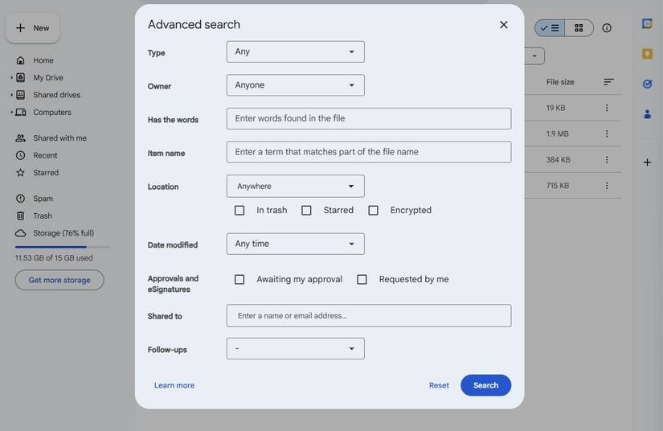The image size is (663, 431).
Task: Sort by the File size column
Action: point(560,82)
